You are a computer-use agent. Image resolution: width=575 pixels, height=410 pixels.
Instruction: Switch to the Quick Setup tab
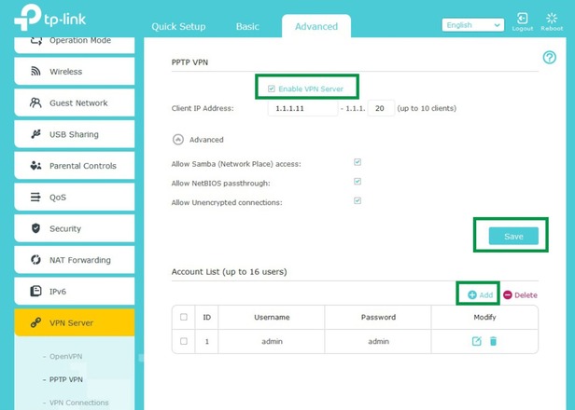(x=178, y=27)
